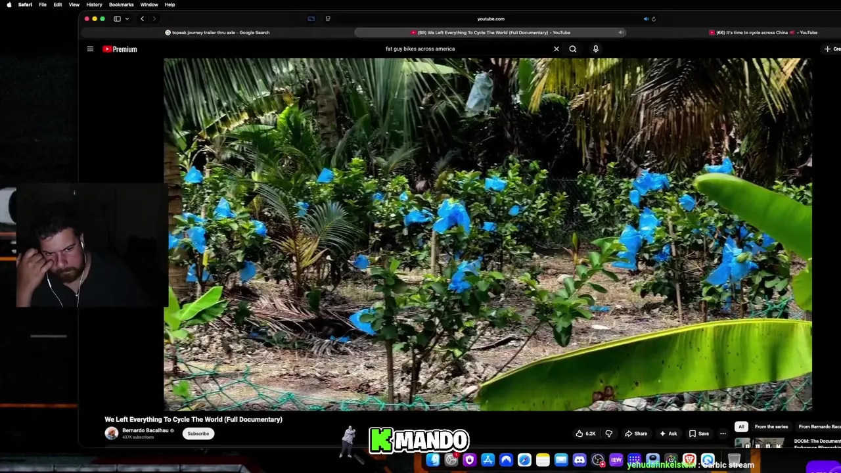The image size is (841, 473).
Task: Open the Bookmarks menu
Action: [x=122, y=5]
